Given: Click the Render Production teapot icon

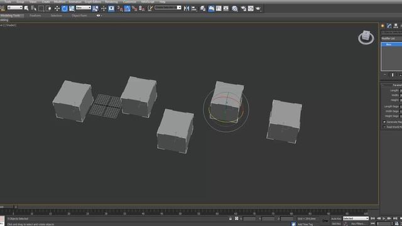Looking at the screenshot, I should (x=258, y=8).
